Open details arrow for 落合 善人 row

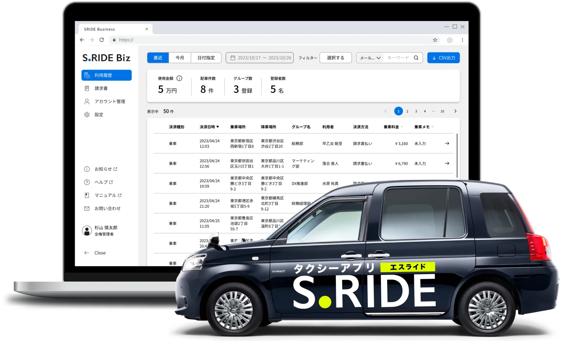tap(447, 163)
